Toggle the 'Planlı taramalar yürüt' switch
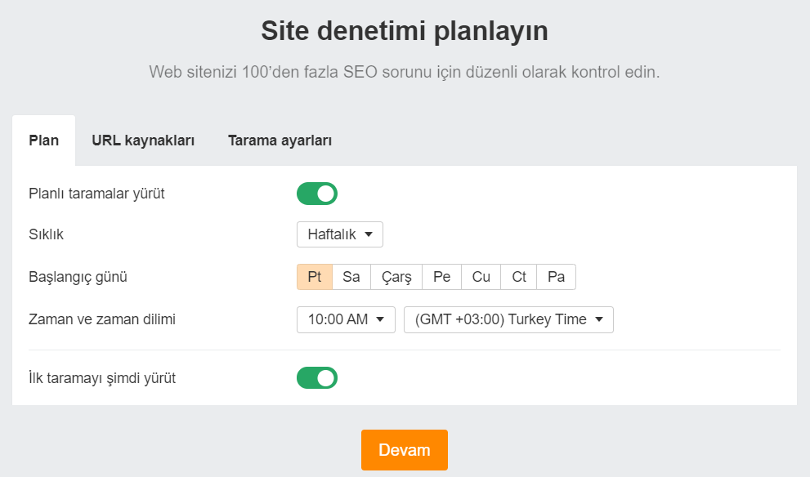Screen dimensions: 810x477 316,194
